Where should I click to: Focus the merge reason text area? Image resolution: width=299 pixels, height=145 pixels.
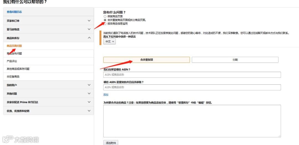[x=192, y=121]
